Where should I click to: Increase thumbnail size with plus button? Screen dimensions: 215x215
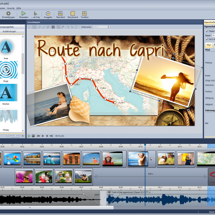23,136
